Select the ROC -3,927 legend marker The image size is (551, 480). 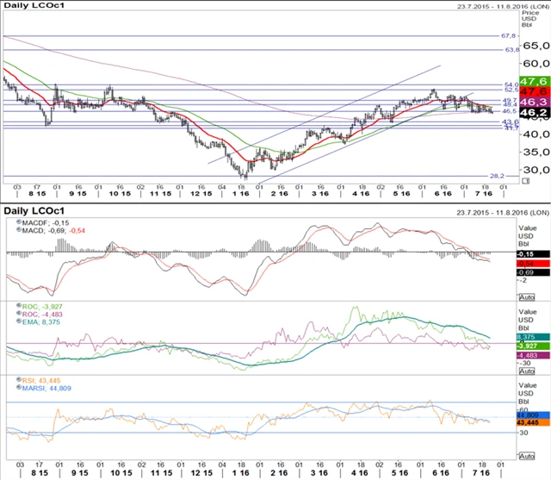pos(10,306)
